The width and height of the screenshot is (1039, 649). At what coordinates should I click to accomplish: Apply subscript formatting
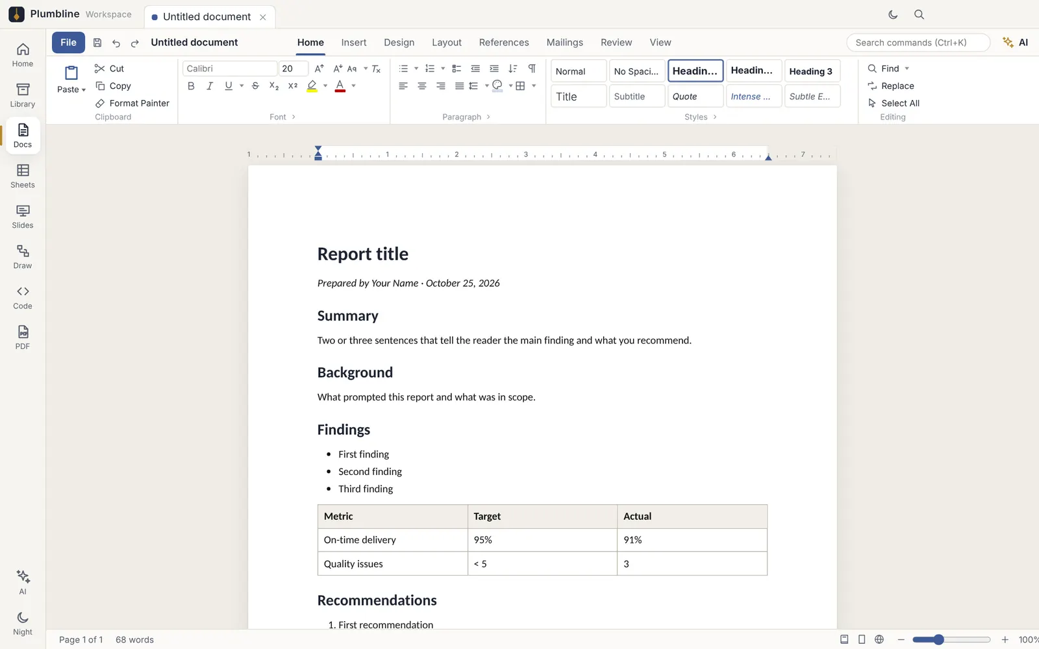[x=274, y=86]
